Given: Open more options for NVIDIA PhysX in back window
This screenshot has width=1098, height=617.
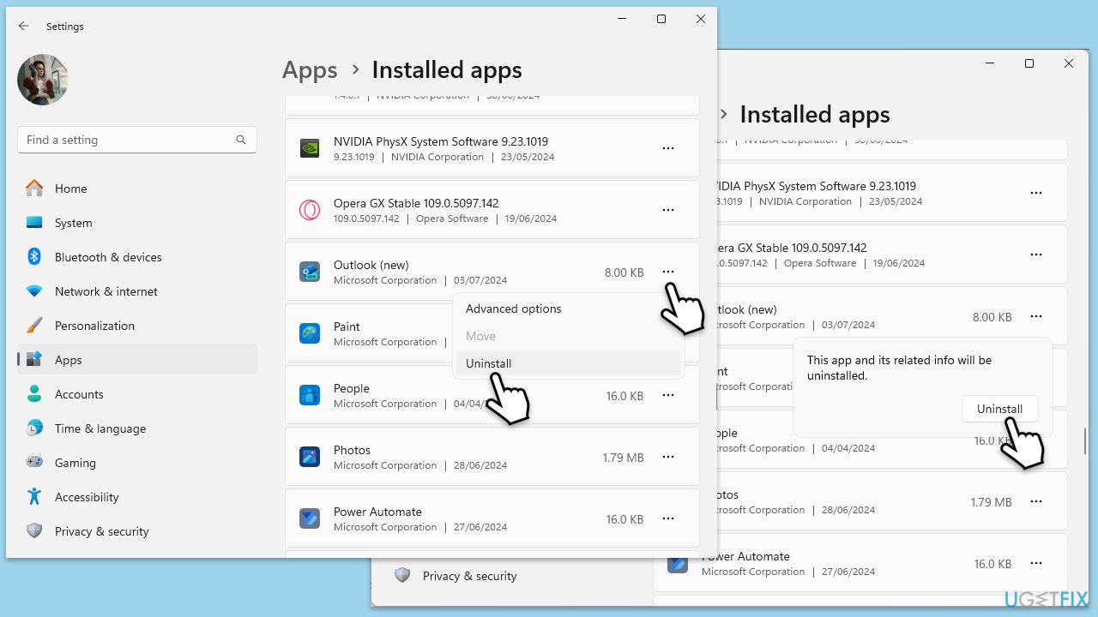Looking at the screenshot, I should coord(1036,193).
